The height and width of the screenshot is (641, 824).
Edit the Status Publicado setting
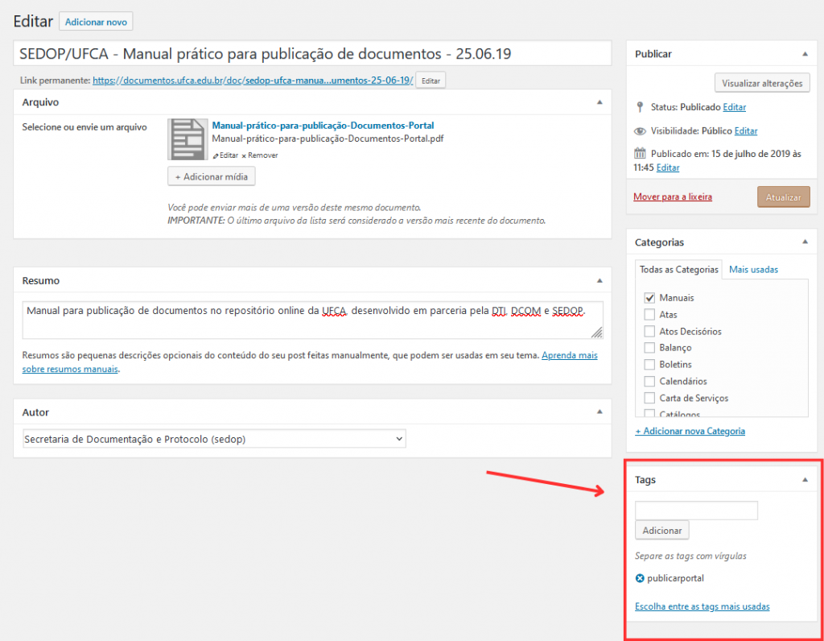(x=734, y=107)
